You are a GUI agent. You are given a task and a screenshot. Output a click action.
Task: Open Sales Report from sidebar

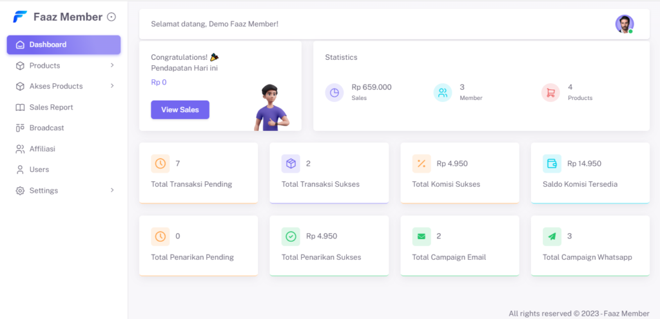click(x=51, y=107)
